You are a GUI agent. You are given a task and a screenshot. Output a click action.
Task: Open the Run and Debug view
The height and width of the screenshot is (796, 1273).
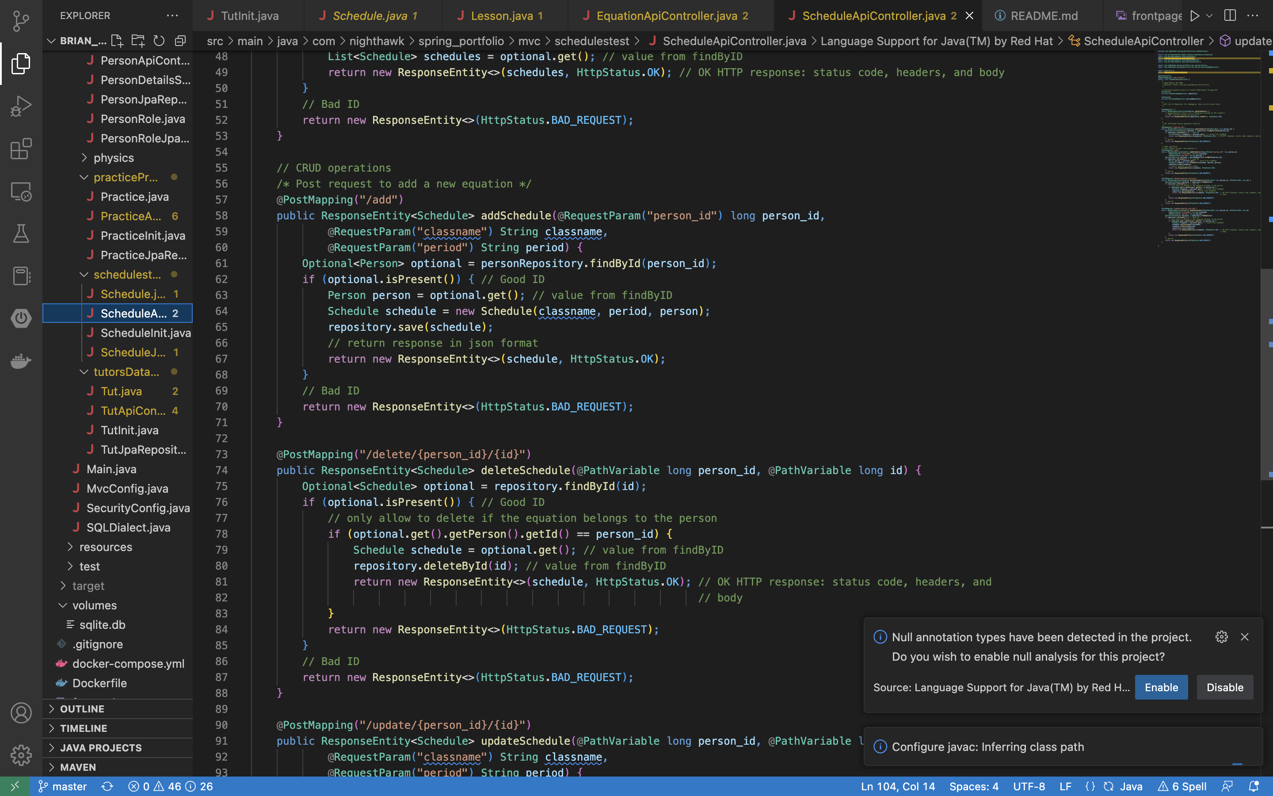[x=21, y=106]
